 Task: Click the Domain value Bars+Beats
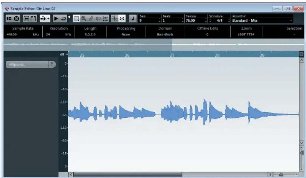pyautogui.click(x=165, y=34)
